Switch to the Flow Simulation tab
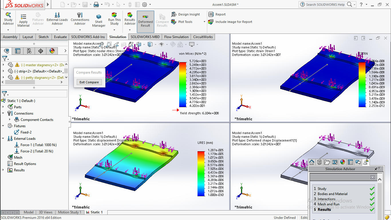Image resolution: width=391 pixels, height=220 pixels. point(176,37)
